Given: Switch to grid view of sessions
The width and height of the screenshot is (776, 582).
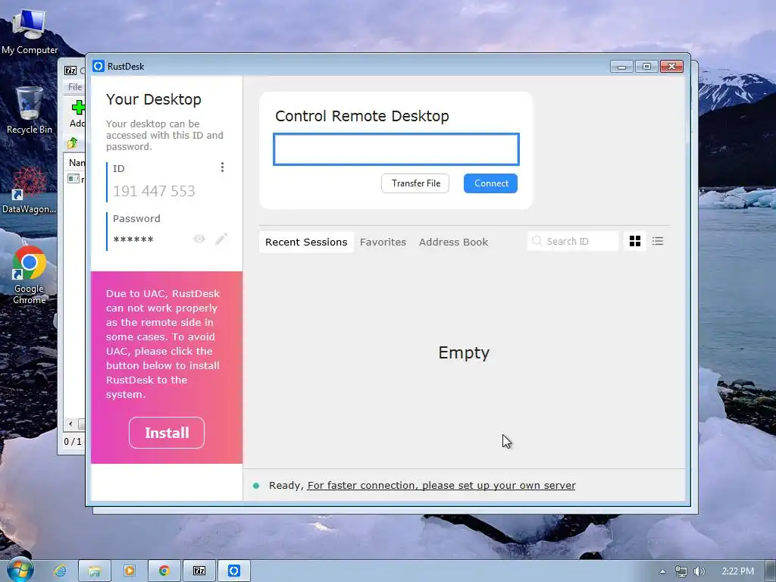Looking at the screenshot, I should [634, 241].
